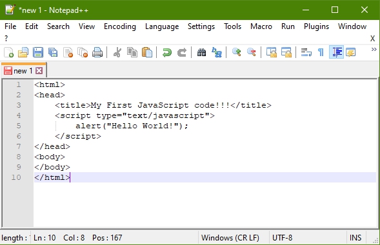The image size is (380, 245).
Task: Click Windows (CR LF) in status bar
Action: tap(230, 238)
